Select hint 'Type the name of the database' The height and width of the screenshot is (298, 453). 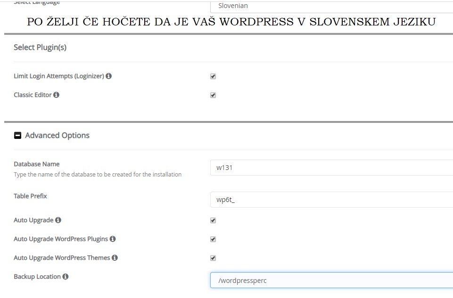point(98,174)
